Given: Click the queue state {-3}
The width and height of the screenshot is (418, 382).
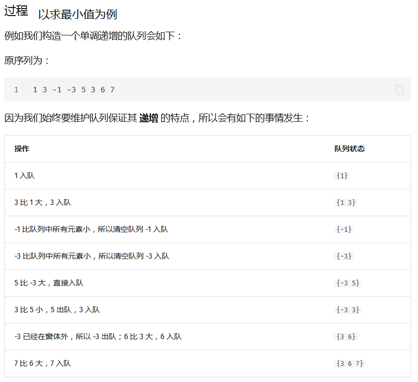Looking at the screenshot, I should [344, 256].
